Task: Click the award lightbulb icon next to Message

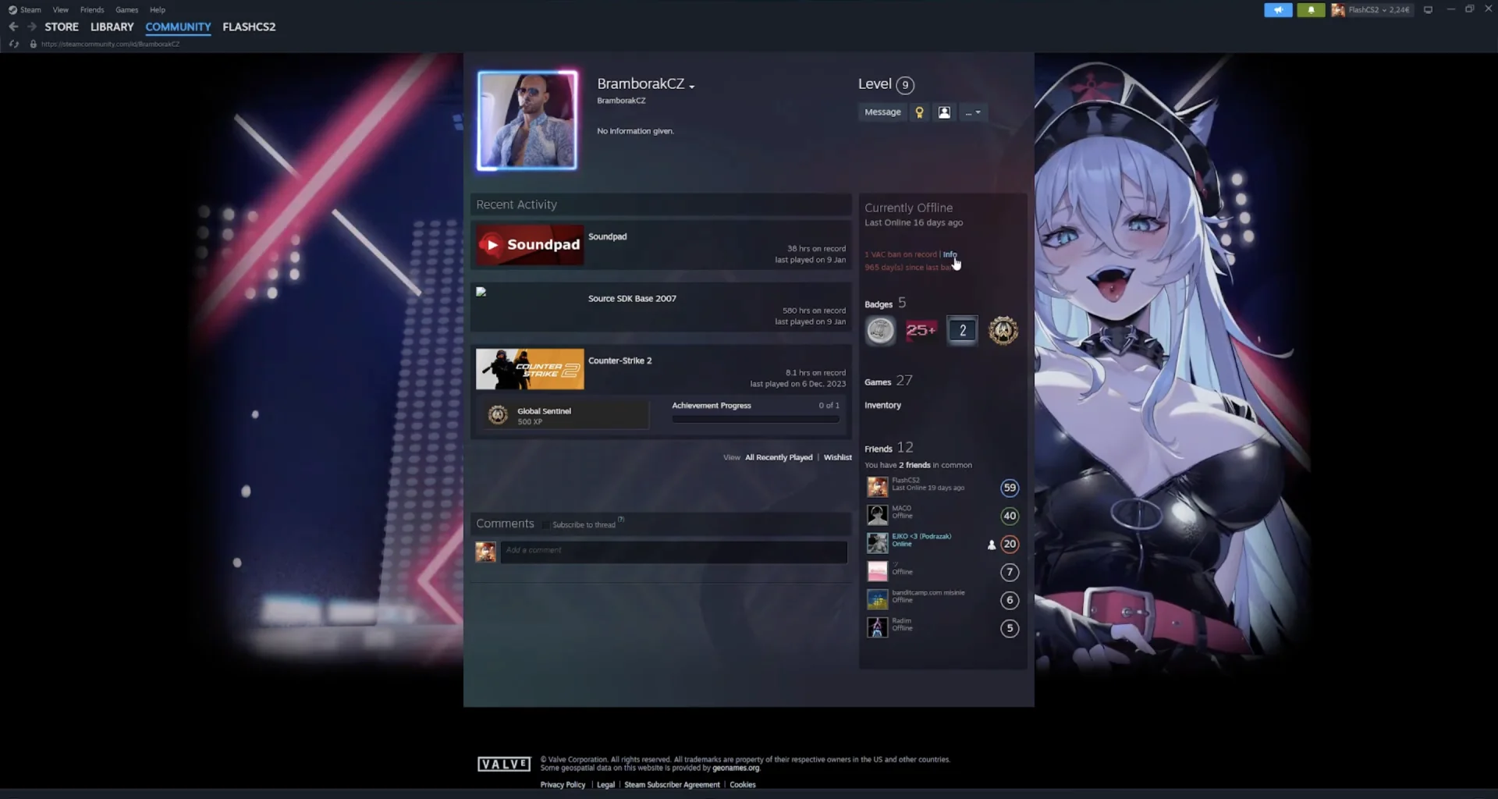Action: (919, 112)
